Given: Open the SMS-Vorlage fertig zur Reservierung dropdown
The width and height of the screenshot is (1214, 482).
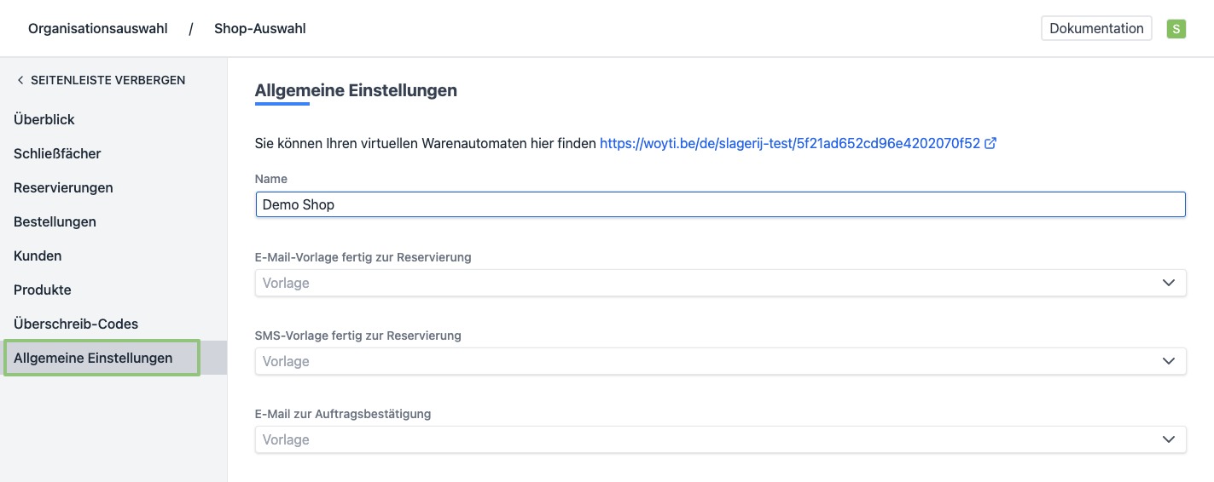Looking at the screenshot, I should coord(720,362).
